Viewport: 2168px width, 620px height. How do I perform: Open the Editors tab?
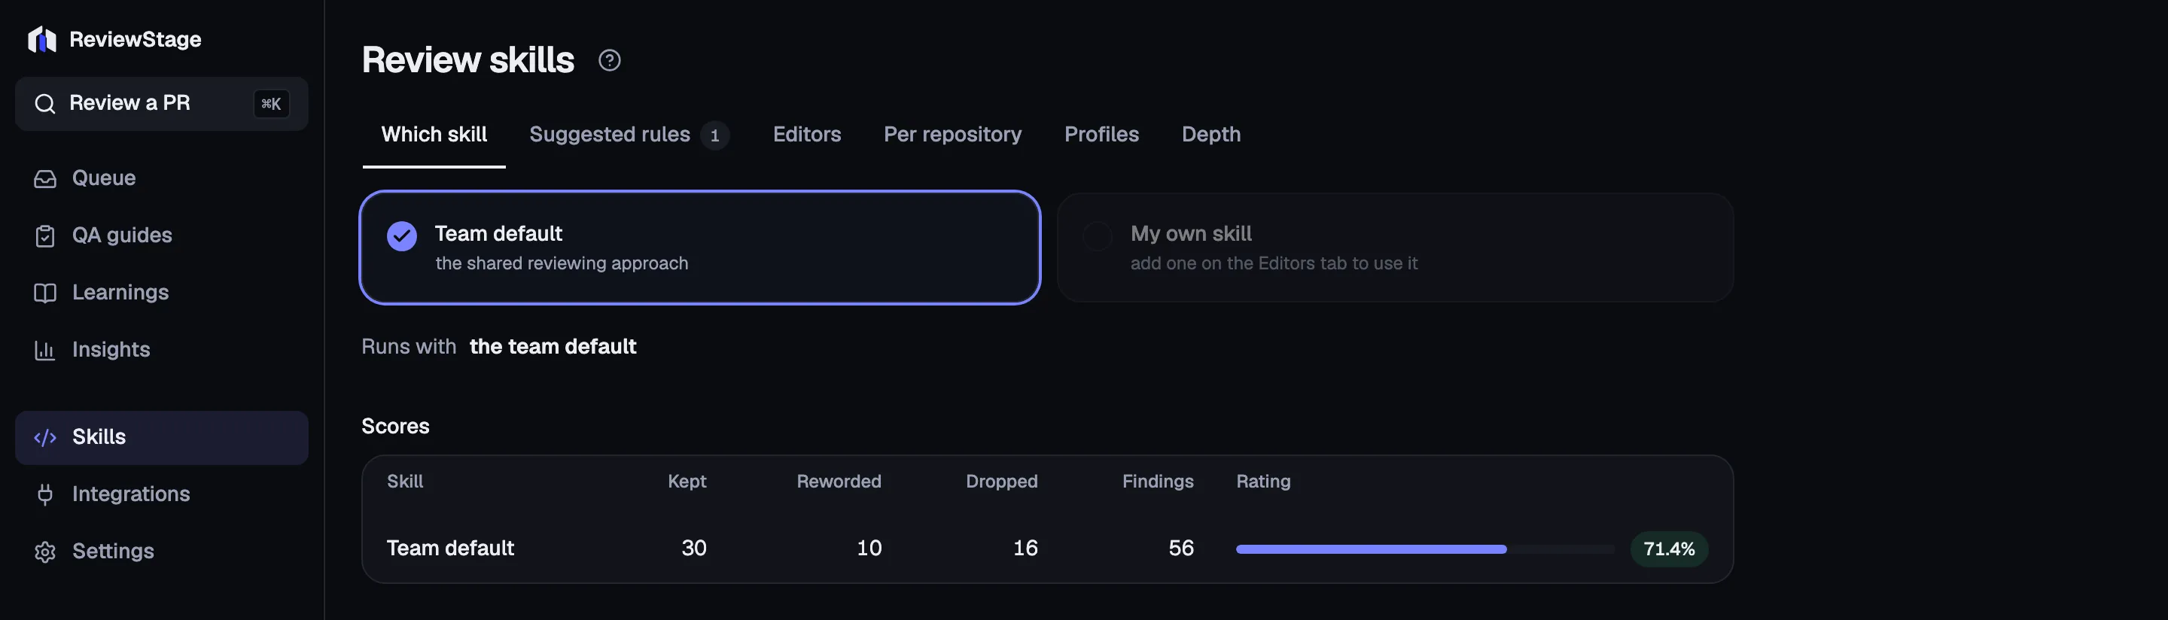[x=807, y=135]
